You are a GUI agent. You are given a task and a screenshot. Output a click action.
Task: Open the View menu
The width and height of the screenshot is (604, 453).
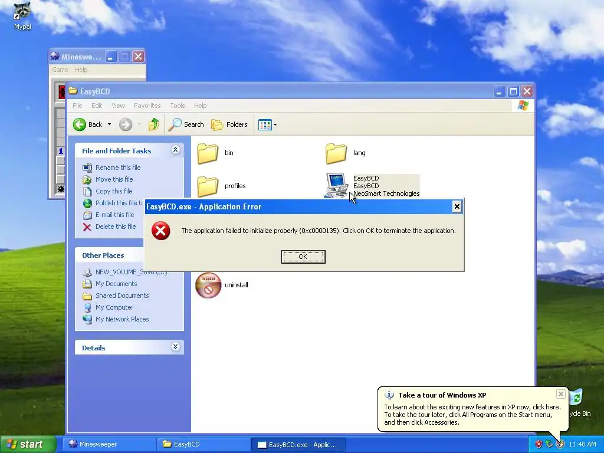pyautogui.click(x=118, y=106)
